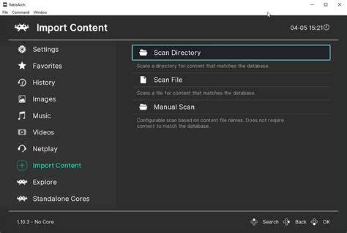Click the Search button label

click(270, 222)
